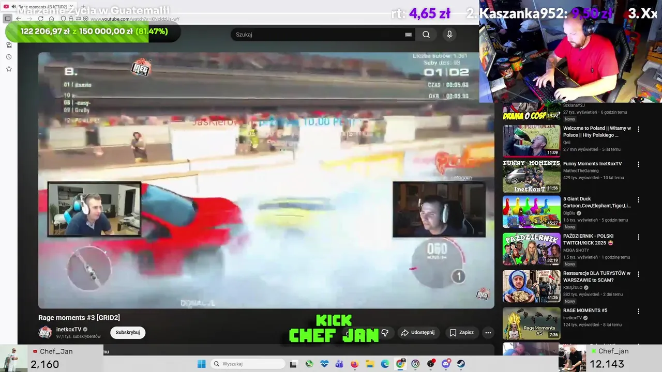Click the taskbar Wyszukaj search box

248,364
